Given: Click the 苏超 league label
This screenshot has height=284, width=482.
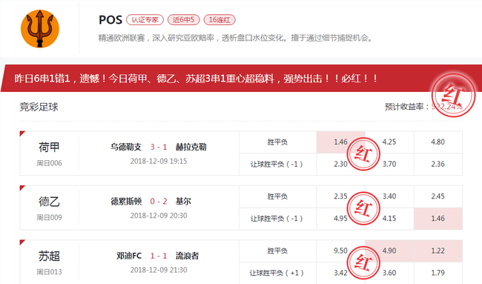Looking at the screenshot, I should tap(49, 256).
